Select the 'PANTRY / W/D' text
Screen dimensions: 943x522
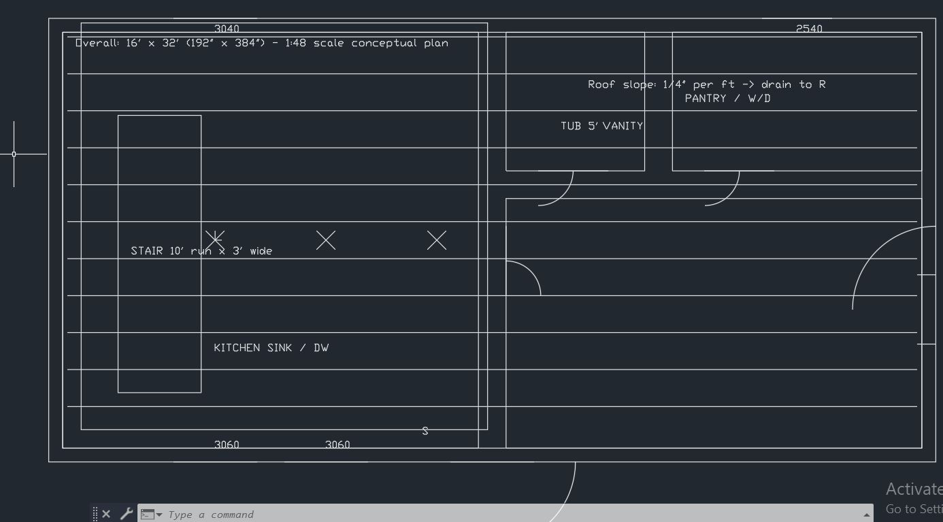[x=727, y=99]
